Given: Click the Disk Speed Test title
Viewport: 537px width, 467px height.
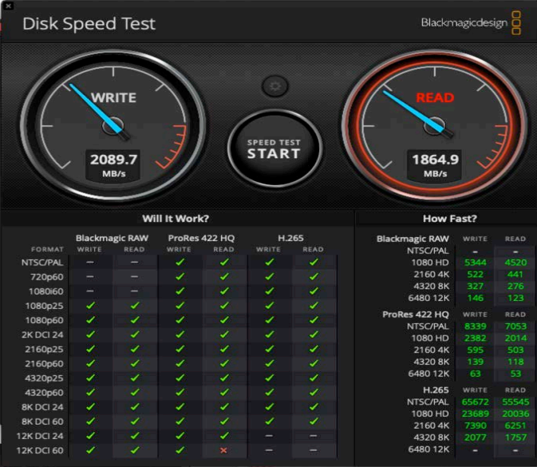Looking at the screenshot, I should click(89, 24).
